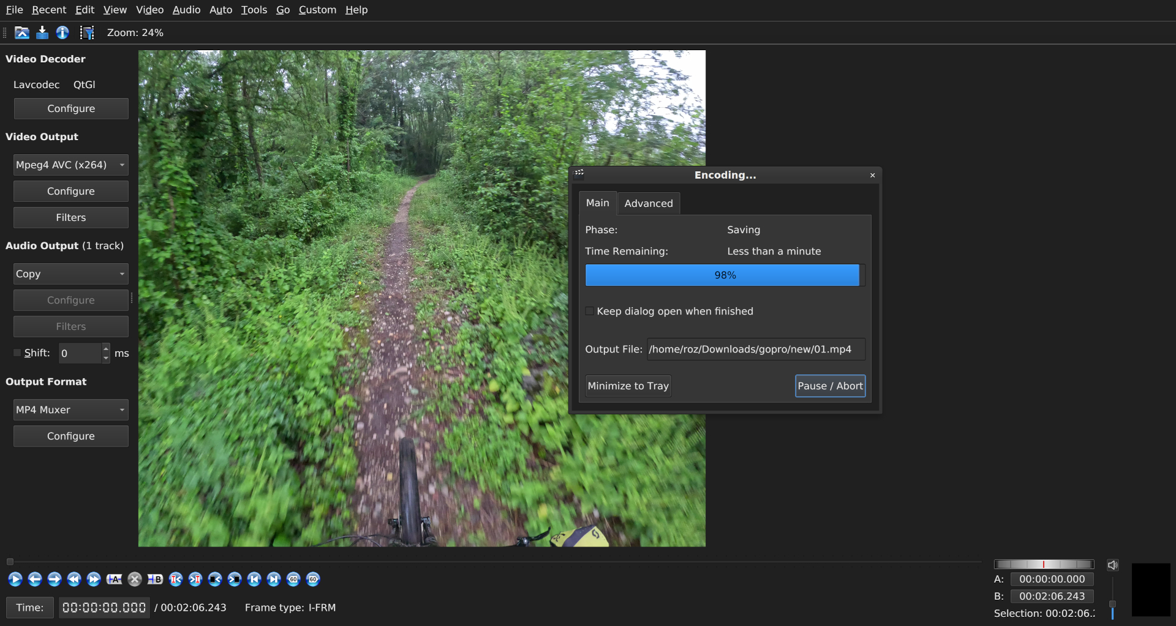Open the audio output Copy dropdown
The width and height of the screenshot is (1176, 626).
[71, 274]
